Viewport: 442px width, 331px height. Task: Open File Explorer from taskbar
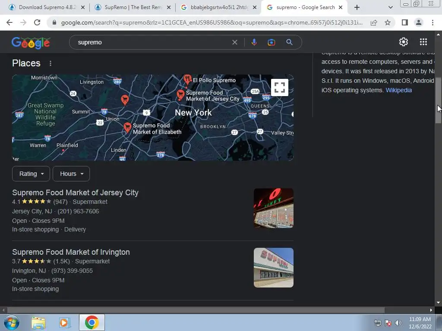tap(38, 322)
